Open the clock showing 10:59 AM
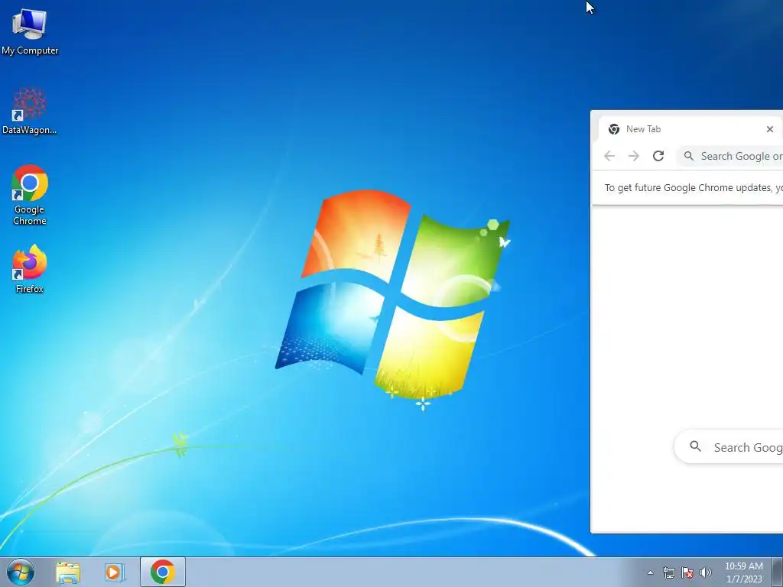 pyautogui.click(x=743, y=572)
